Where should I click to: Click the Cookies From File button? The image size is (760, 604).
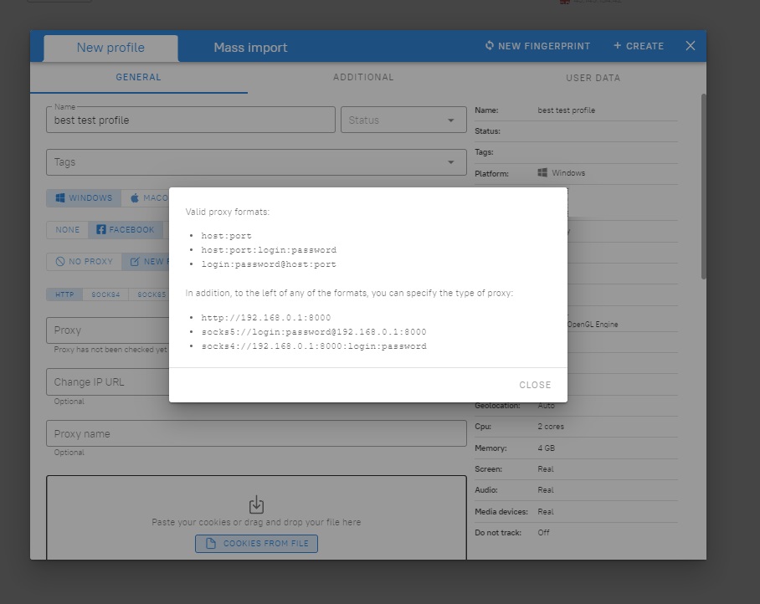[256, 544]
